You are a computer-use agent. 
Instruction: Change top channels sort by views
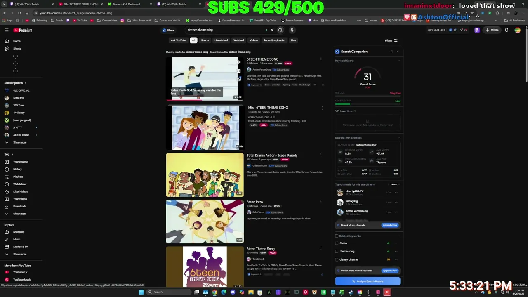(x=394, y=184)
